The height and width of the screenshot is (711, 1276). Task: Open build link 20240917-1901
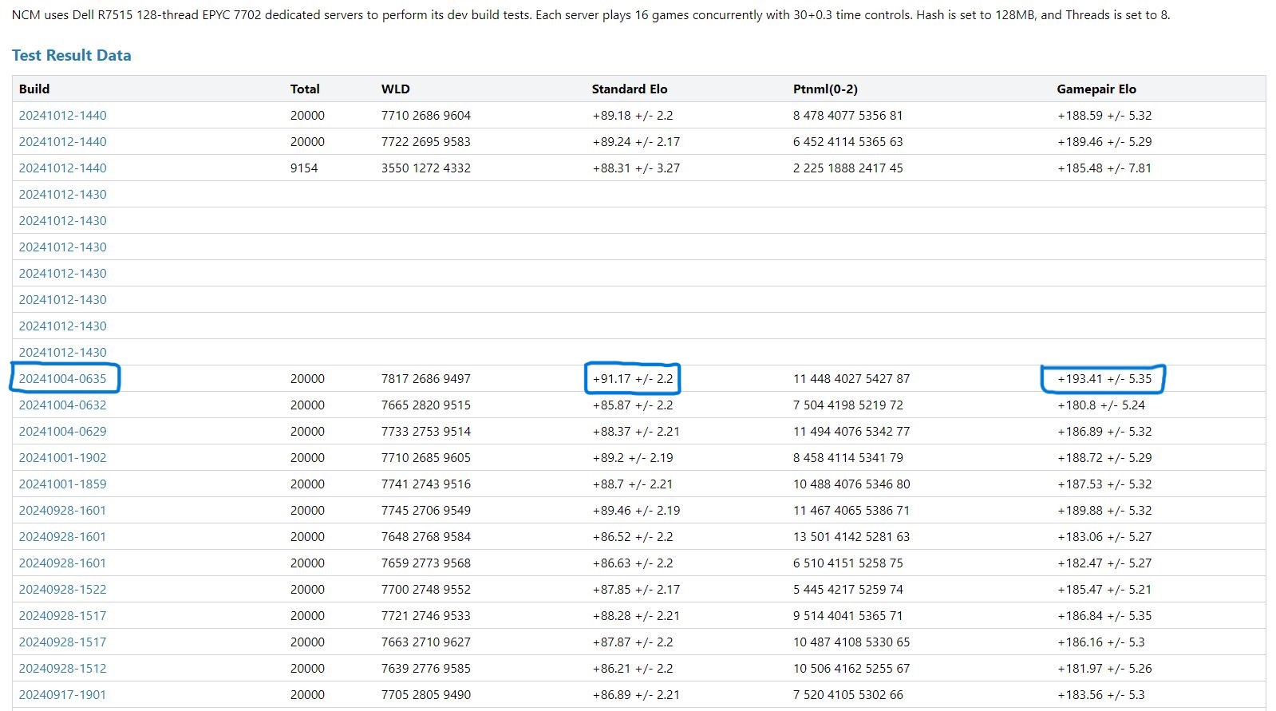(x=62, y=694)
